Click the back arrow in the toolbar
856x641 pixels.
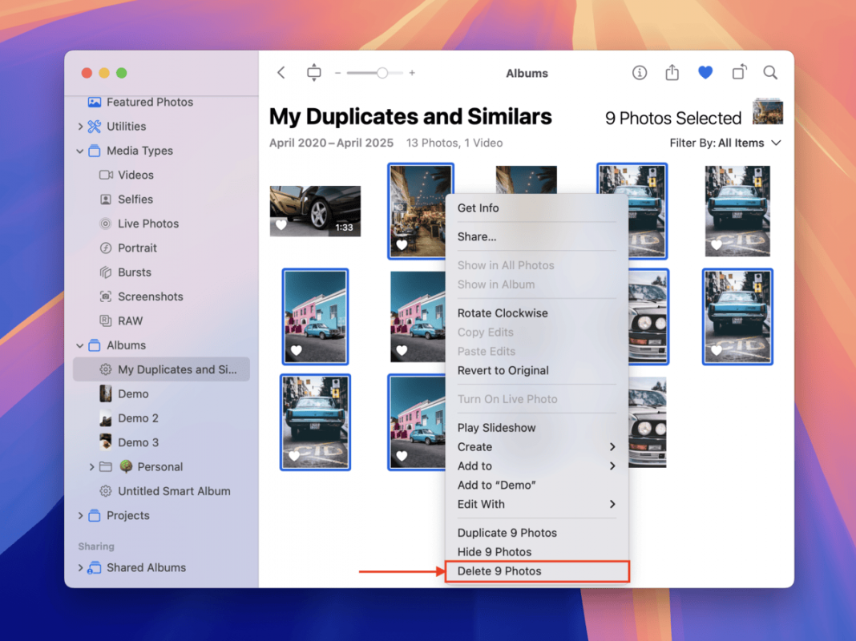(281, 72)
